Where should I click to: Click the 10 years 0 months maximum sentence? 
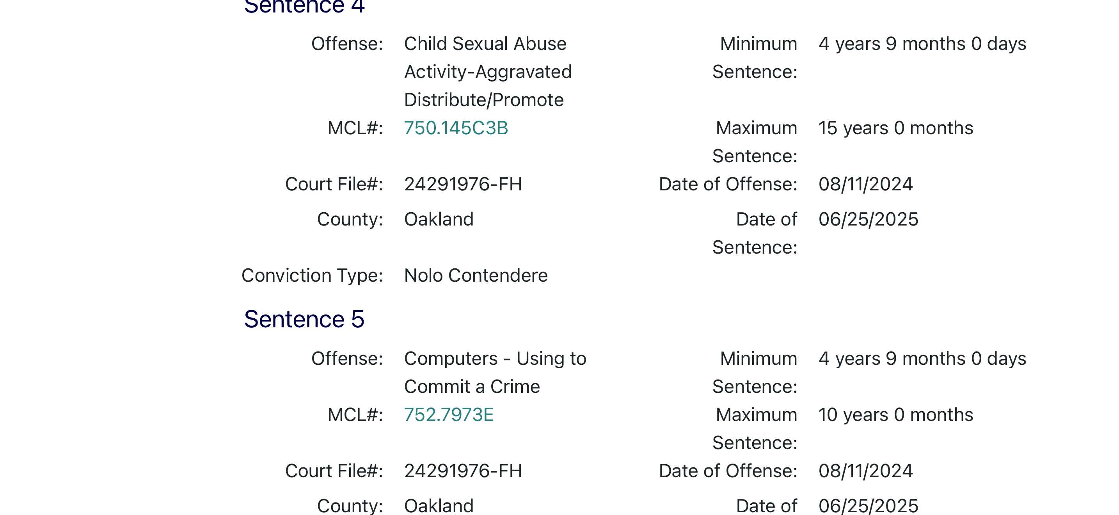895,415
